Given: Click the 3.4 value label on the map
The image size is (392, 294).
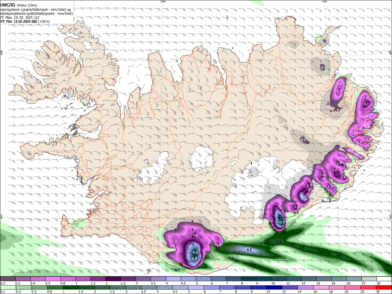Looking at the screenshot, I should (343, 177).
